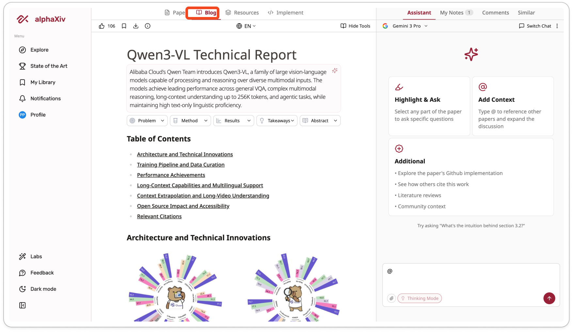Image resolution: width=573 pixels, height=332 pixels.
Task: Expand the Takeaways dropdown
Action: pyautogui.click(x=277, y=121)
